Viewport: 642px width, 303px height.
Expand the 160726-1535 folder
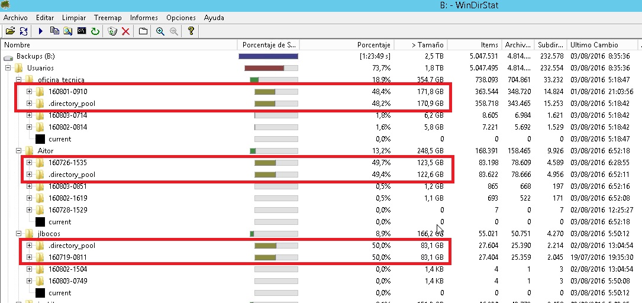click(29, 163)
